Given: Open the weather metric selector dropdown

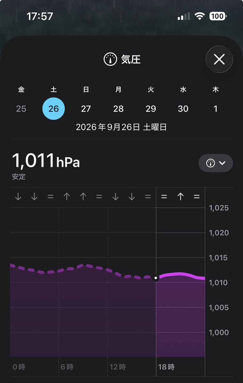Looking at the screenshot, I should pyautogui.click(x=216, y=163).
